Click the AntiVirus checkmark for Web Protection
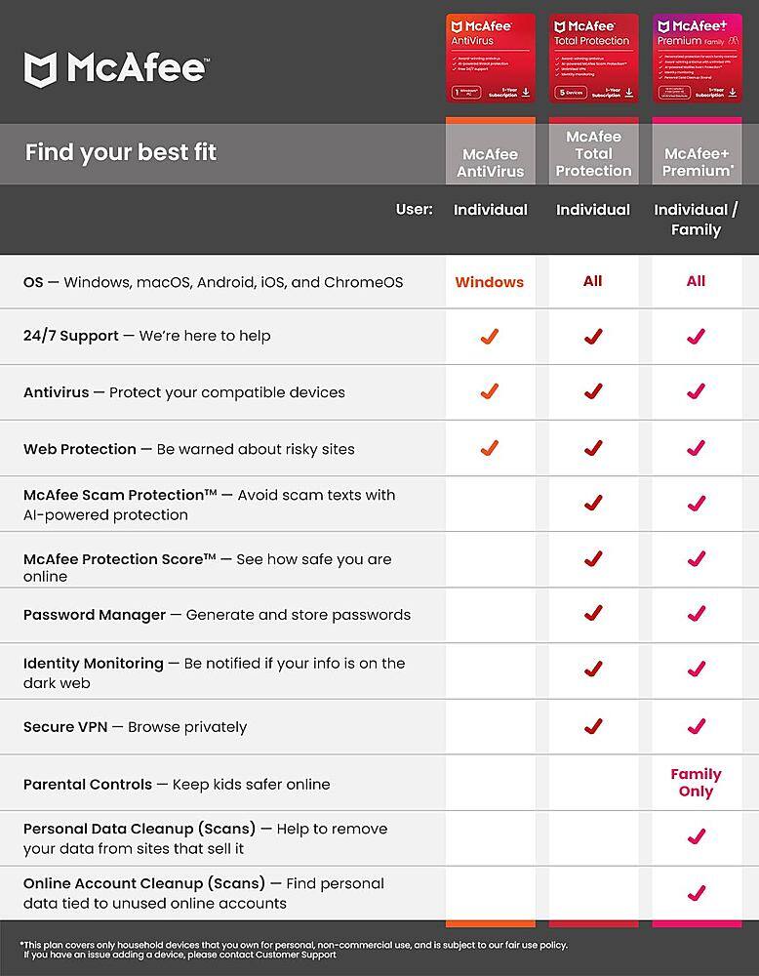The height and width of the screenshot is (976, 759). click(x=490, y=449)
